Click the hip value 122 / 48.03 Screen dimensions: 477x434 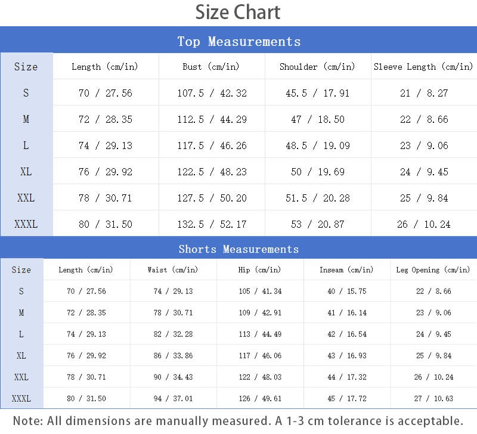click(x=260, y=377)
